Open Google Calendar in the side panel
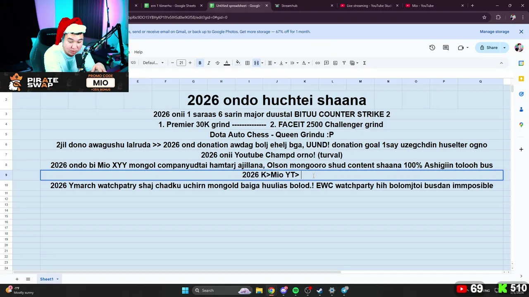The image size is (529, 297). click(x=521, y=64)
